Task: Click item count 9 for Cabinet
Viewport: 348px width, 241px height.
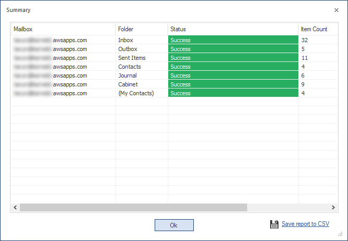Action: pyautogui.click(x=318, y=84)
